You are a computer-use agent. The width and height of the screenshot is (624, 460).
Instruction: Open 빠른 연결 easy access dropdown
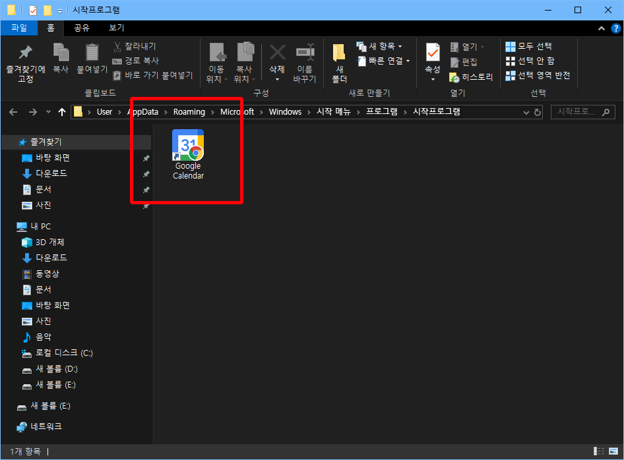383,61
